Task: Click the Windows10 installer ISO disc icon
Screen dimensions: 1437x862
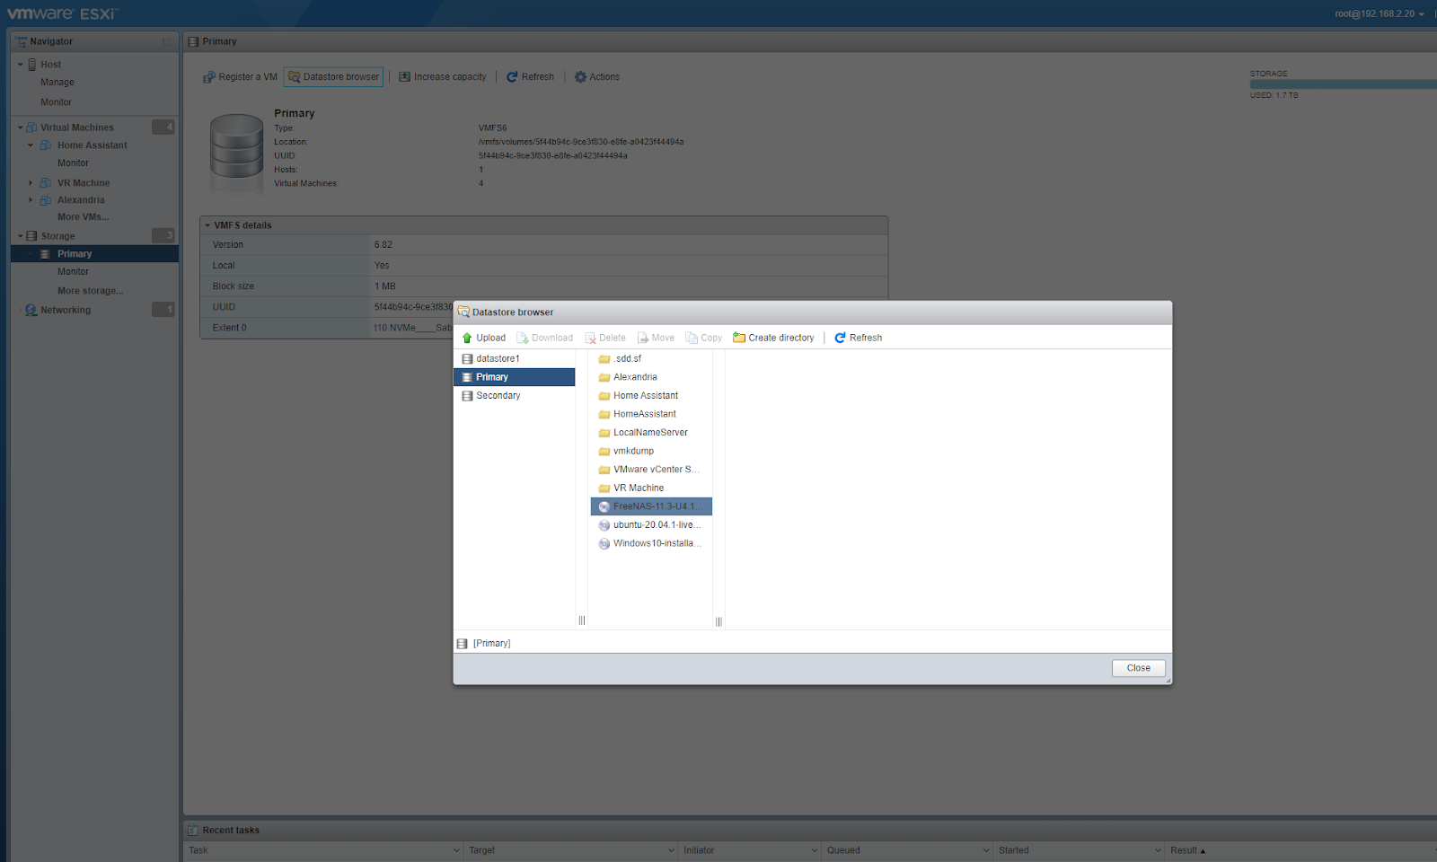Action: 604,544
